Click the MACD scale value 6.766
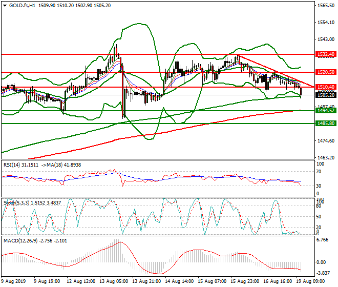Image resolution: width=338 pixels, height=287 pixels. (322, 240)
